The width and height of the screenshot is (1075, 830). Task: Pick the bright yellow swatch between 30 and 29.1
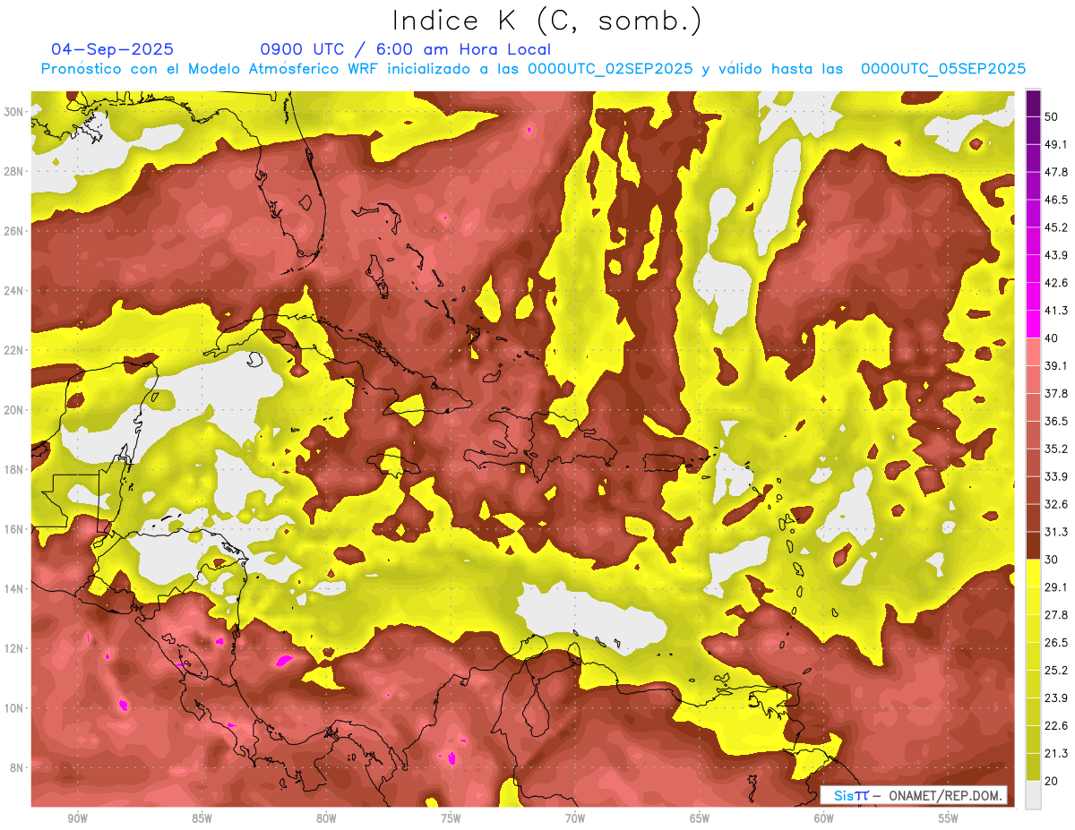pyautogui.click(x=1033, y=573)
